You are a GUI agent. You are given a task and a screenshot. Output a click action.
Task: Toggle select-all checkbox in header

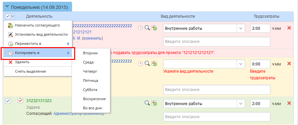(8, 16)
